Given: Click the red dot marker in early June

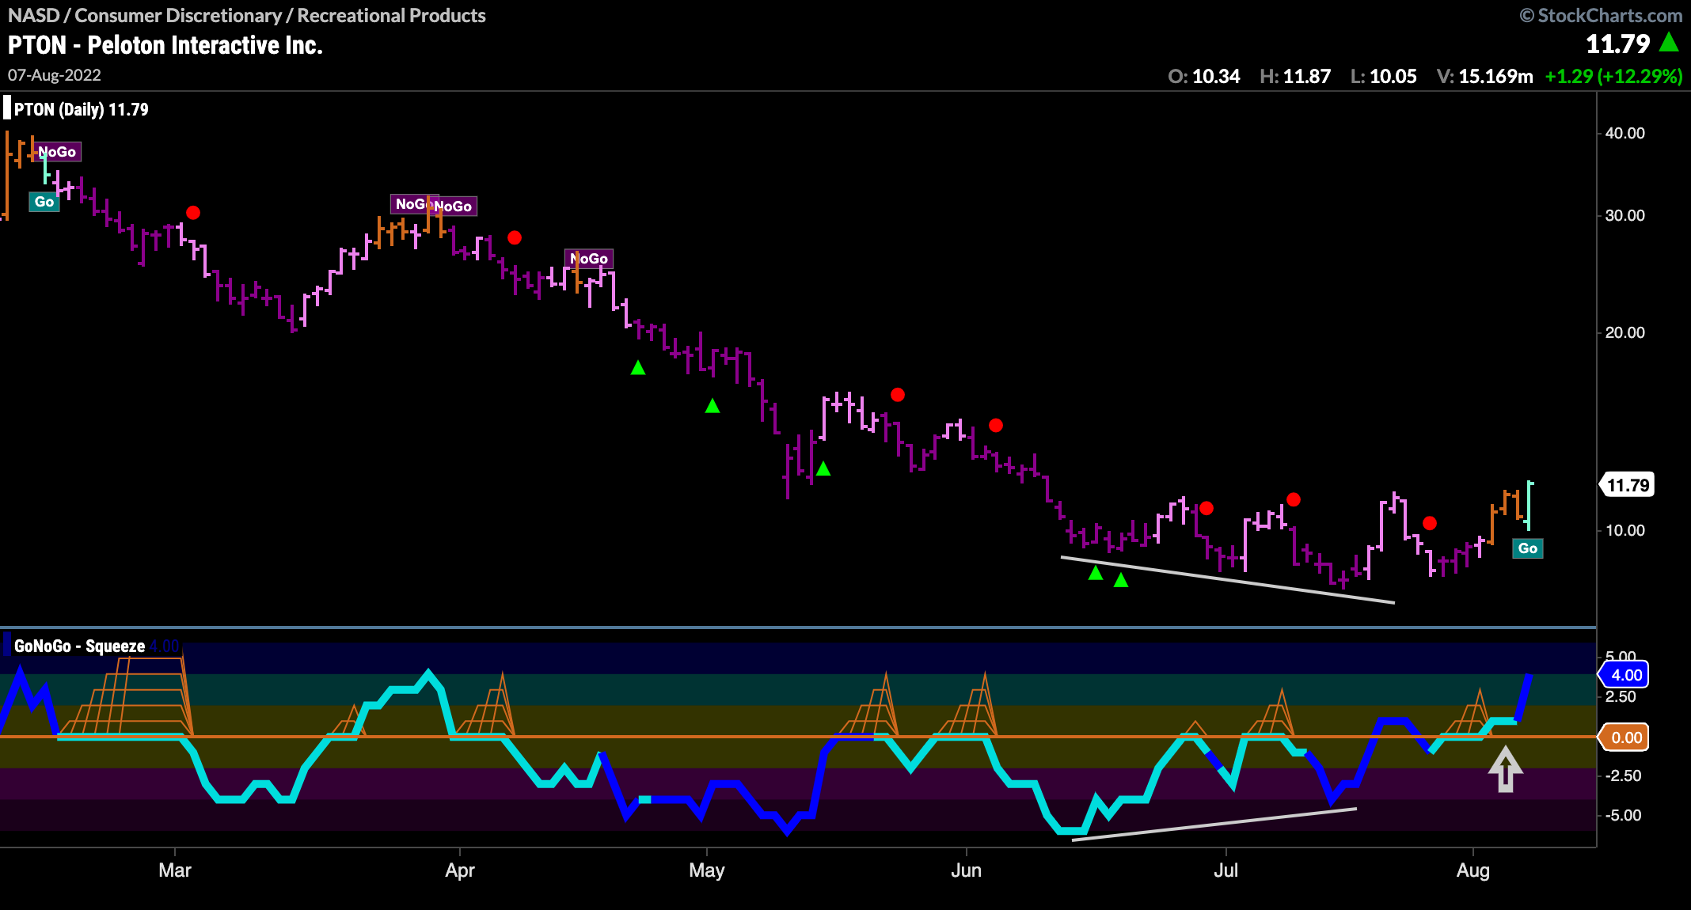Looking at the screenshot, I should (x=996, y=426).
